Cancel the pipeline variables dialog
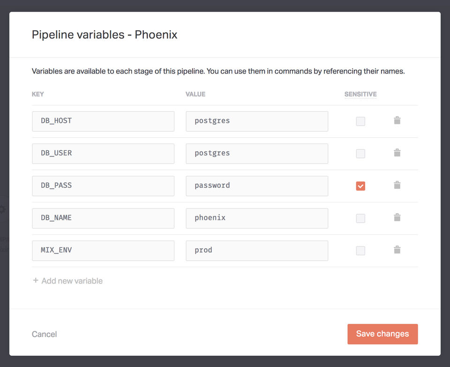 [x=44, y=334]
